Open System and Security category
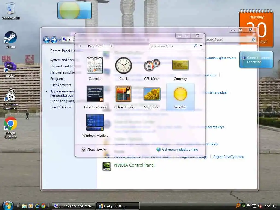The image size is (280, 210). pos(62,60)
